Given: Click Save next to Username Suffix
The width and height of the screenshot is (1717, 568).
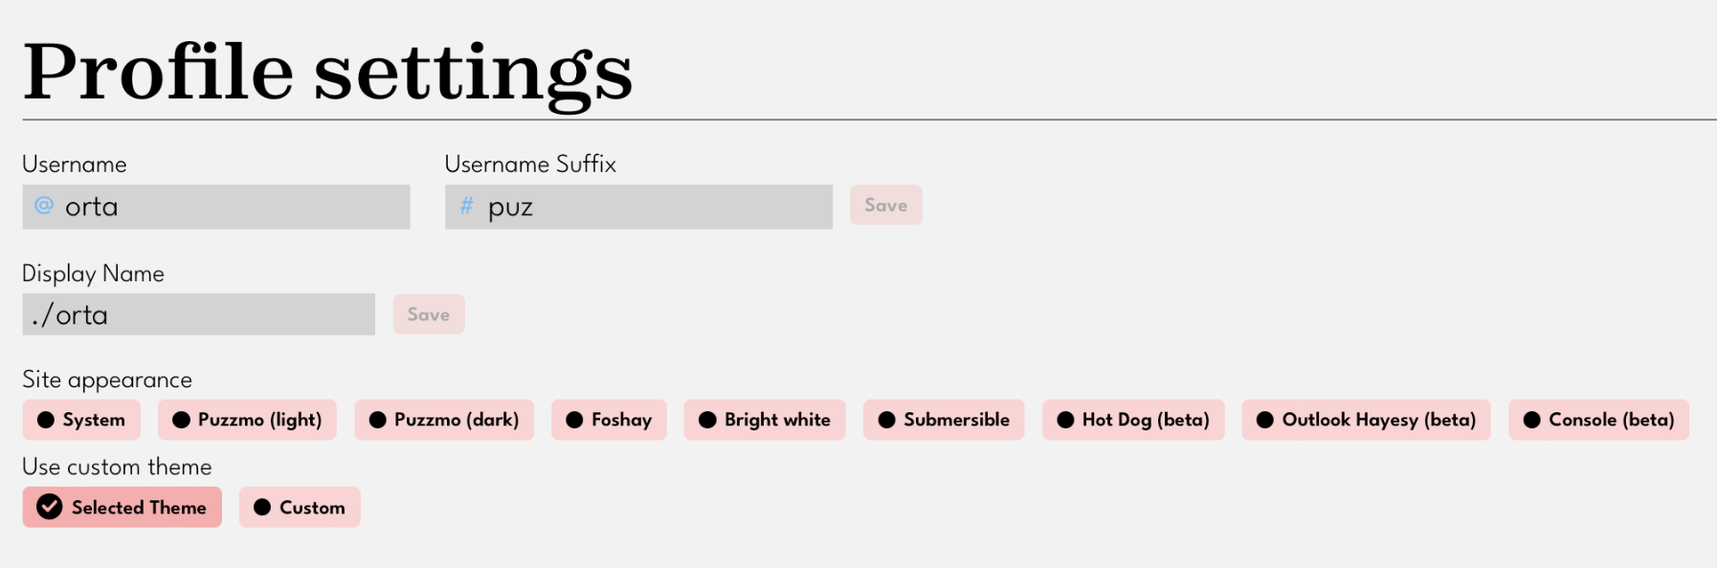Looking at the screenshot, I should [x=885, y=205].
